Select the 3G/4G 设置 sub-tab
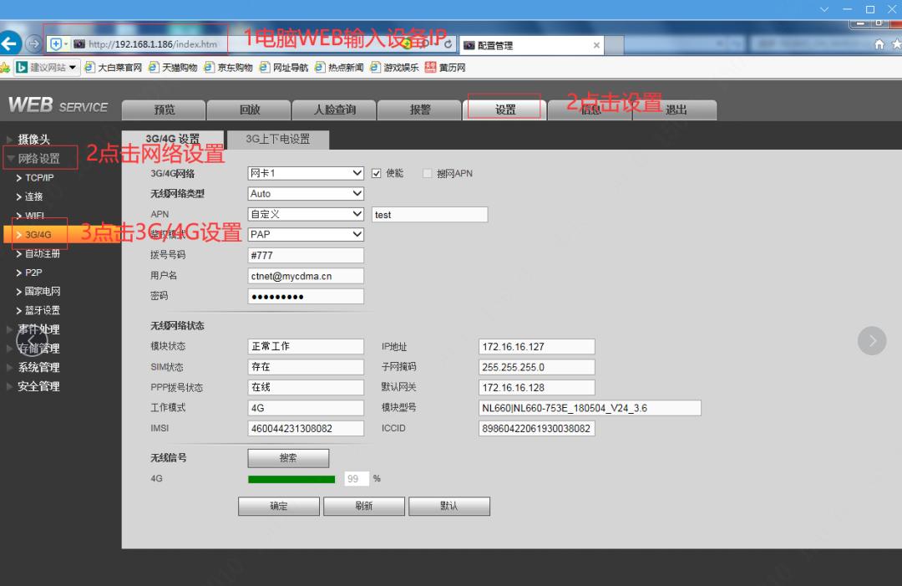 [173, 140]
